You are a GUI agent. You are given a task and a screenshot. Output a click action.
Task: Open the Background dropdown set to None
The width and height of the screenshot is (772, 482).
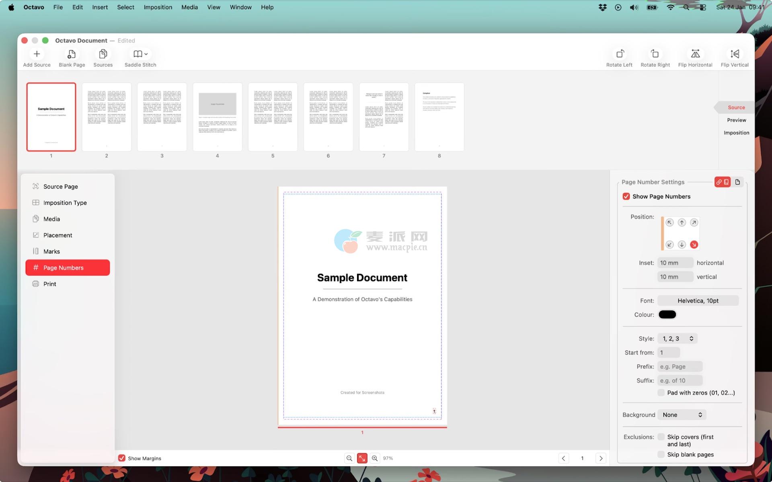click(682, 415)
